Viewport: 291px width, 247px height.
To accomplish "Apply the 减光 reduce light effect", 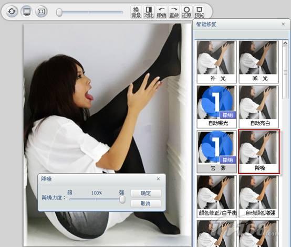I will click(259, 62).
